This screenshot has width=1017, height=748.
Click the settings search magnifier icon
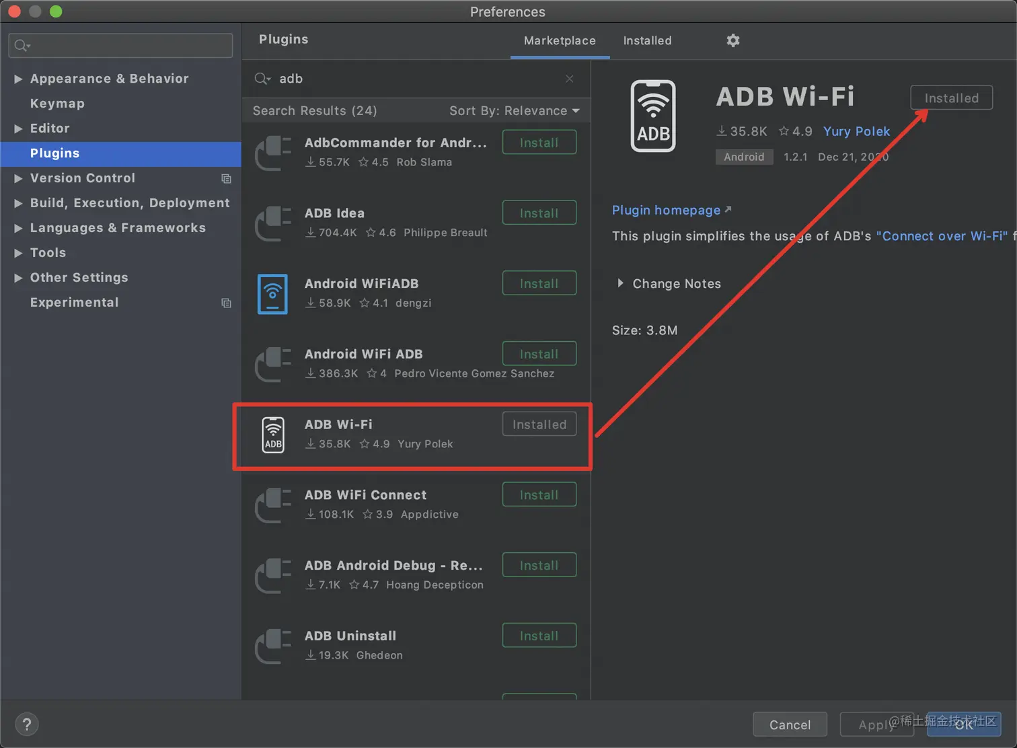(22, 45)
